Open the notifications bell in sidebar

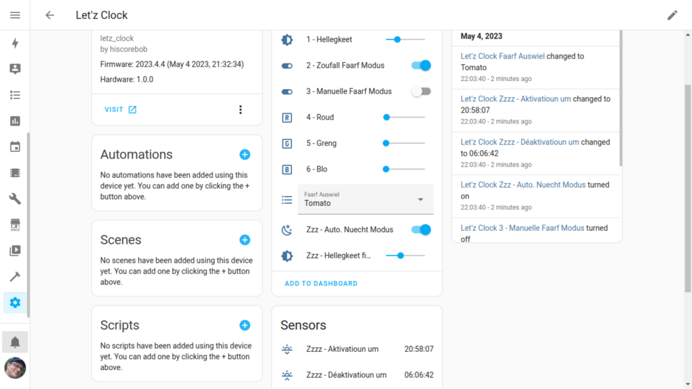pos(15,342)
